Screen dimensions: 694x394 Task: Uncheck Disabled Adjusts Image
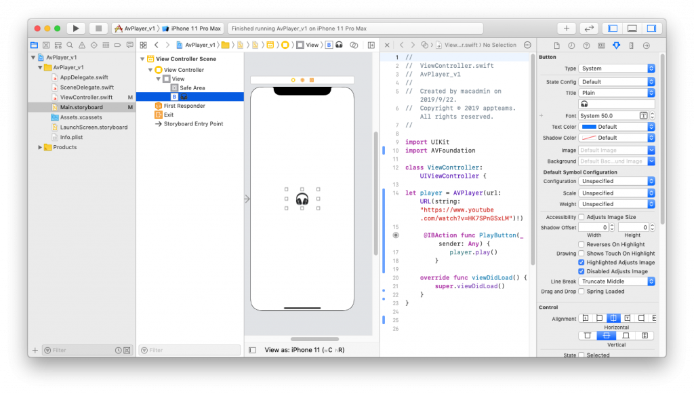click(581, 272)
